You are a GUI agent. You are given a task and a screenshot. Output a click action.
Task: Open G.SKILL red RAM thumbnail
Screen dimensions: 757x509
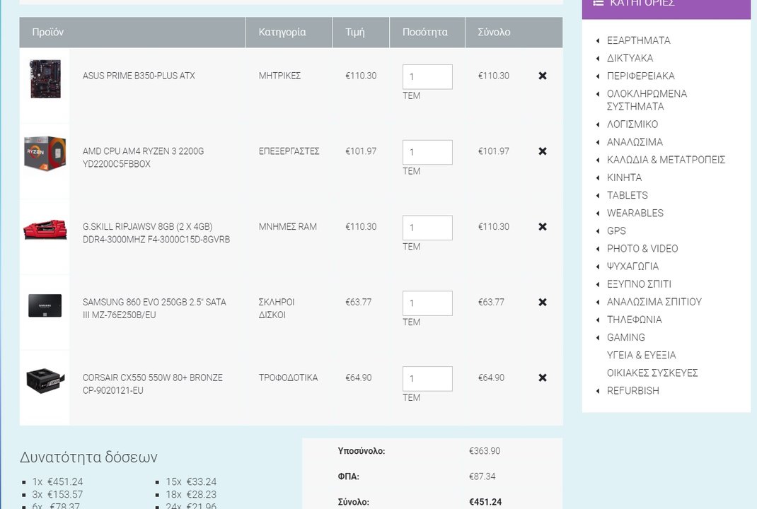click(45, 230)
